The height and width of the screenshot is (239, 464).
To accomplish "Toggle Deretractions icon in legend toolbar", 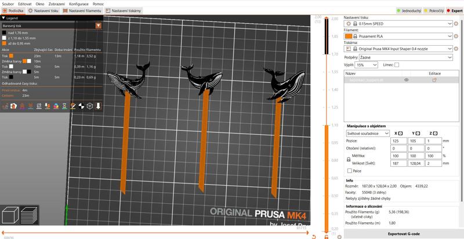I will [30, 106].
